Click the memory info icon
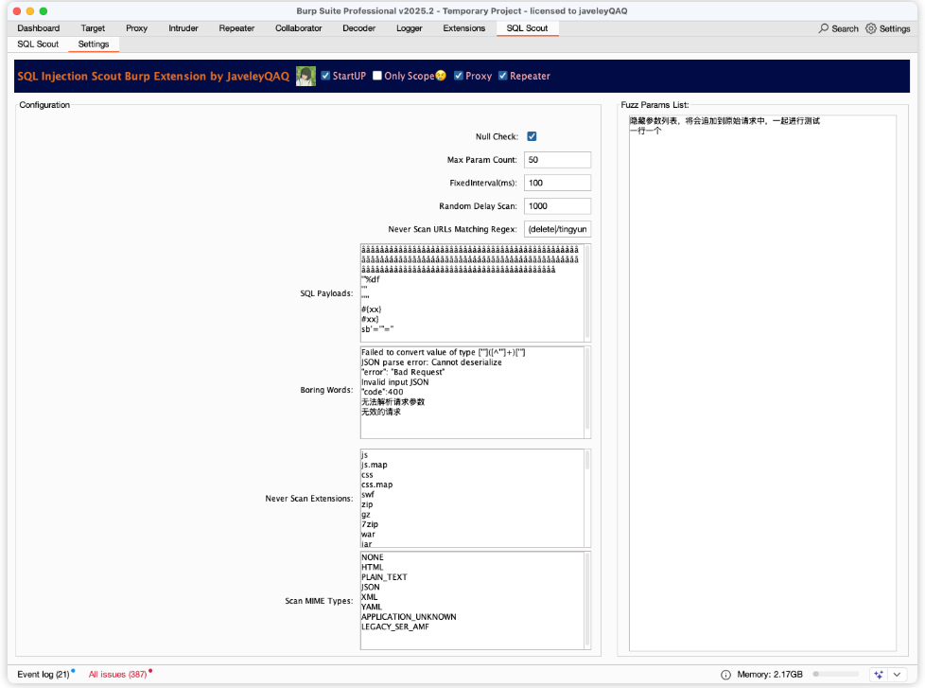925x688 pixels. pyautogui.click(x=725, y=675)
